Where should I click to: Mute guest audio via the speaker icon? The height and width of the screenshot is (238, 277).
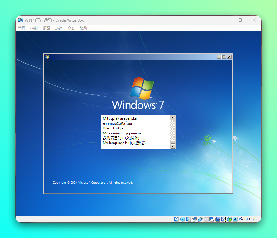tap(188, 219)
